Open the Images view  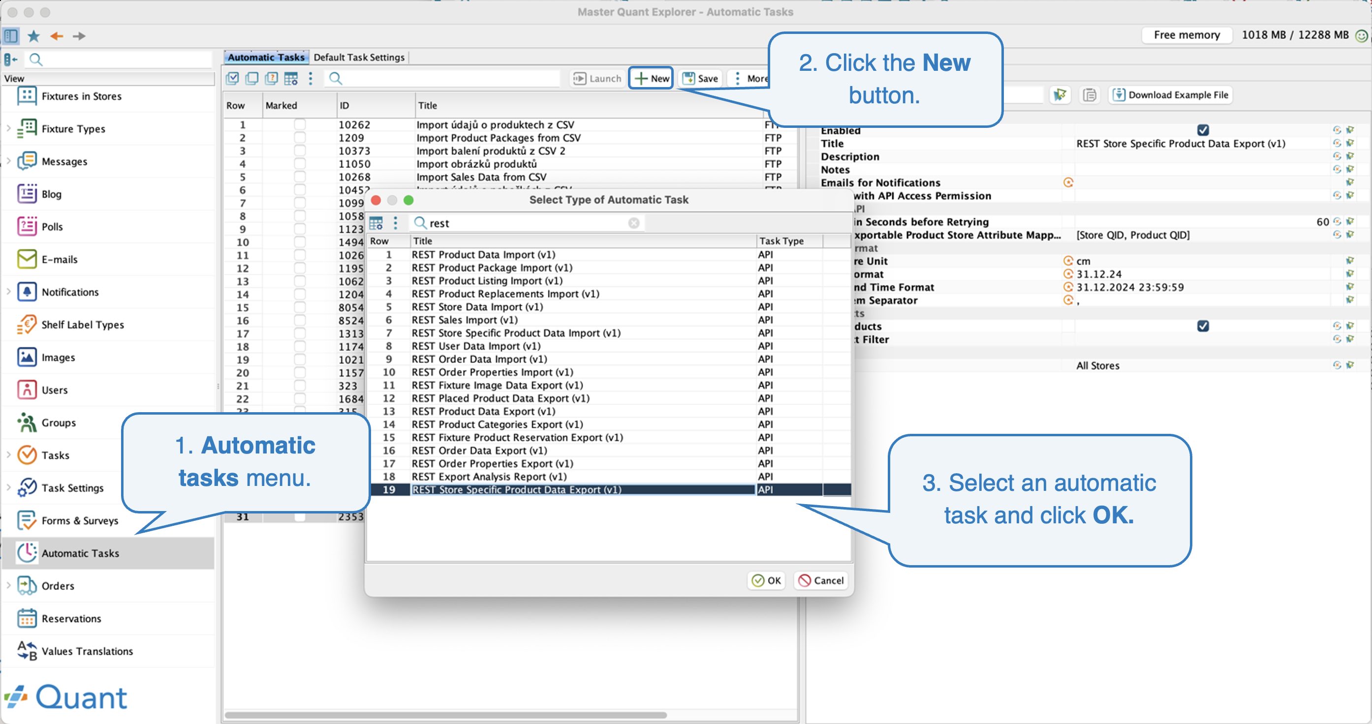(x=58, y=357)
